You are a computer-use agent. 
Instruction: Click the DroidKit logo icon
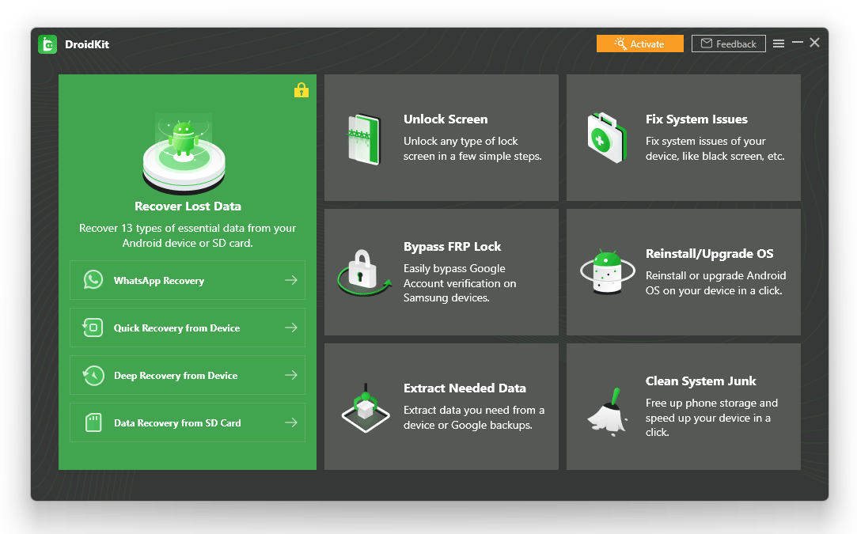[47, 44]
